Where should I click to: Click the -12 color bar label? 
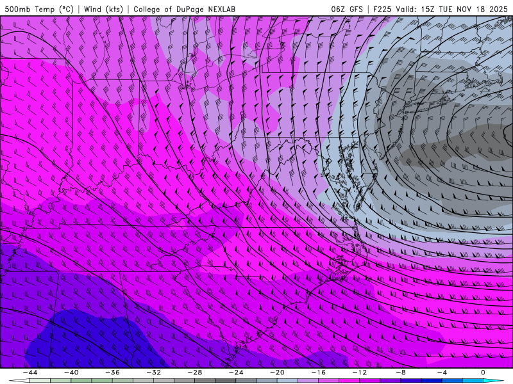point(360,372)
